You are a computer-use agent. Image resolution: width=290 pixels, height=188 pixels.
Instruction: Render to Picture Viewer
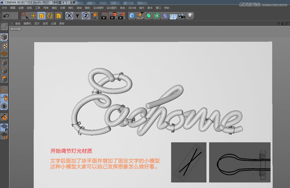tap(113, 16)
